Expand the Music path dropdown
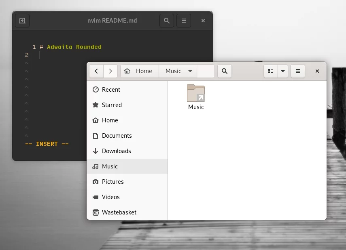 190,71
